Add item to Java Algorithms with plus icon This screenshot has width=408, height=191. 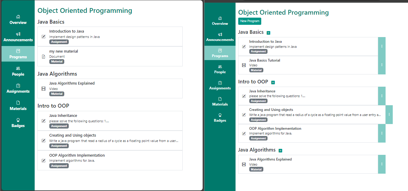(x=280, y=151)
